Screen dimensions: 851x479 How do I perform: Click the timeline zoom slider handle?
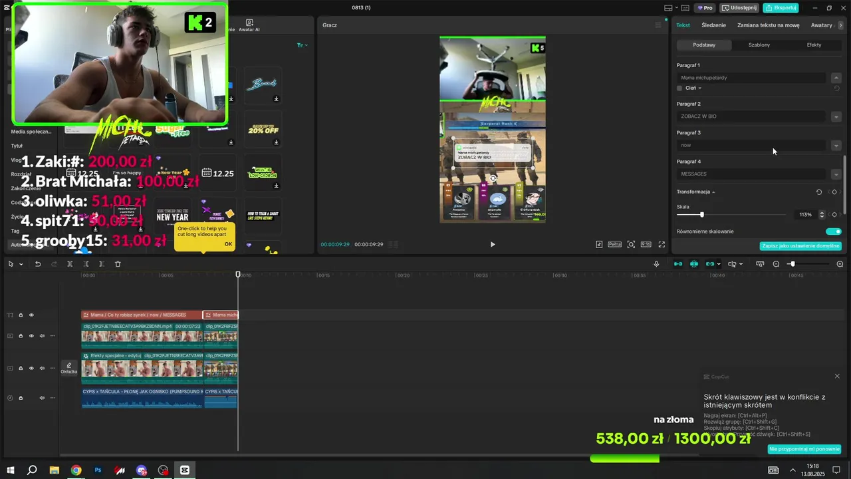click(x=792, y=264)
